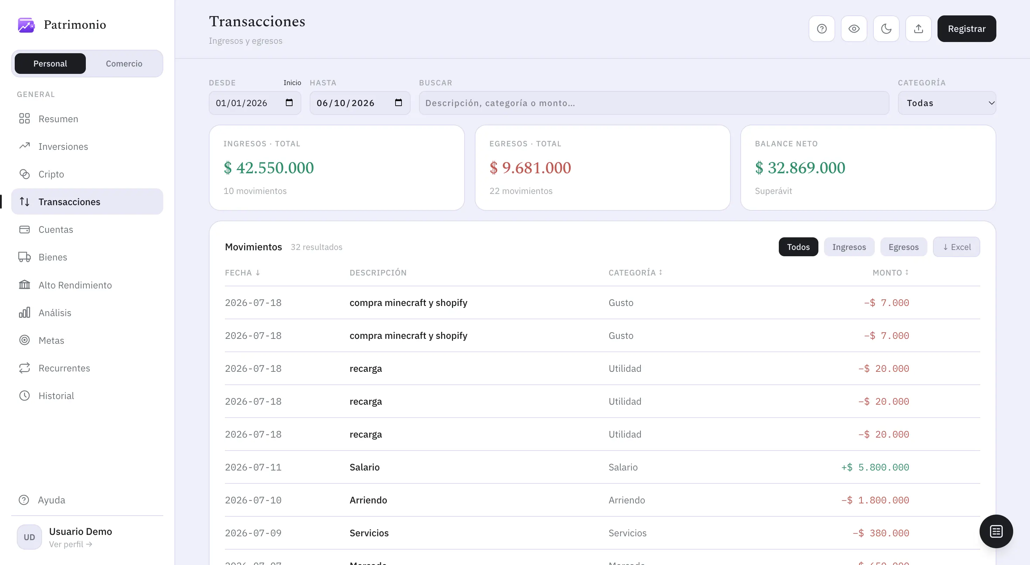Select the Personal mode toggle
This screenshot has width=1030, height=565.
click(x=50, y=63)
